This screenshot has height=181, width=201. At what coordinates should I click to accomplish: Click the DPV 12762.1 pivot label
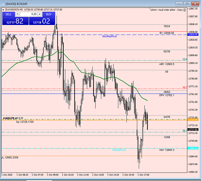[x=167, y=95]
